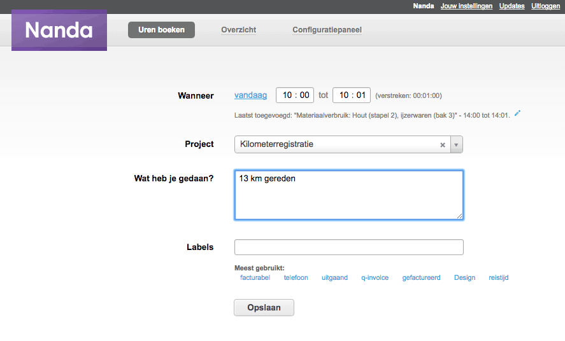Select the end time field 10:01
The height and width of the screenshot is (341, 565).
(352, 95)
